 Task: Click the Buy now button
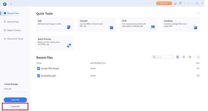pyautogui.click(x=164, y=3)
